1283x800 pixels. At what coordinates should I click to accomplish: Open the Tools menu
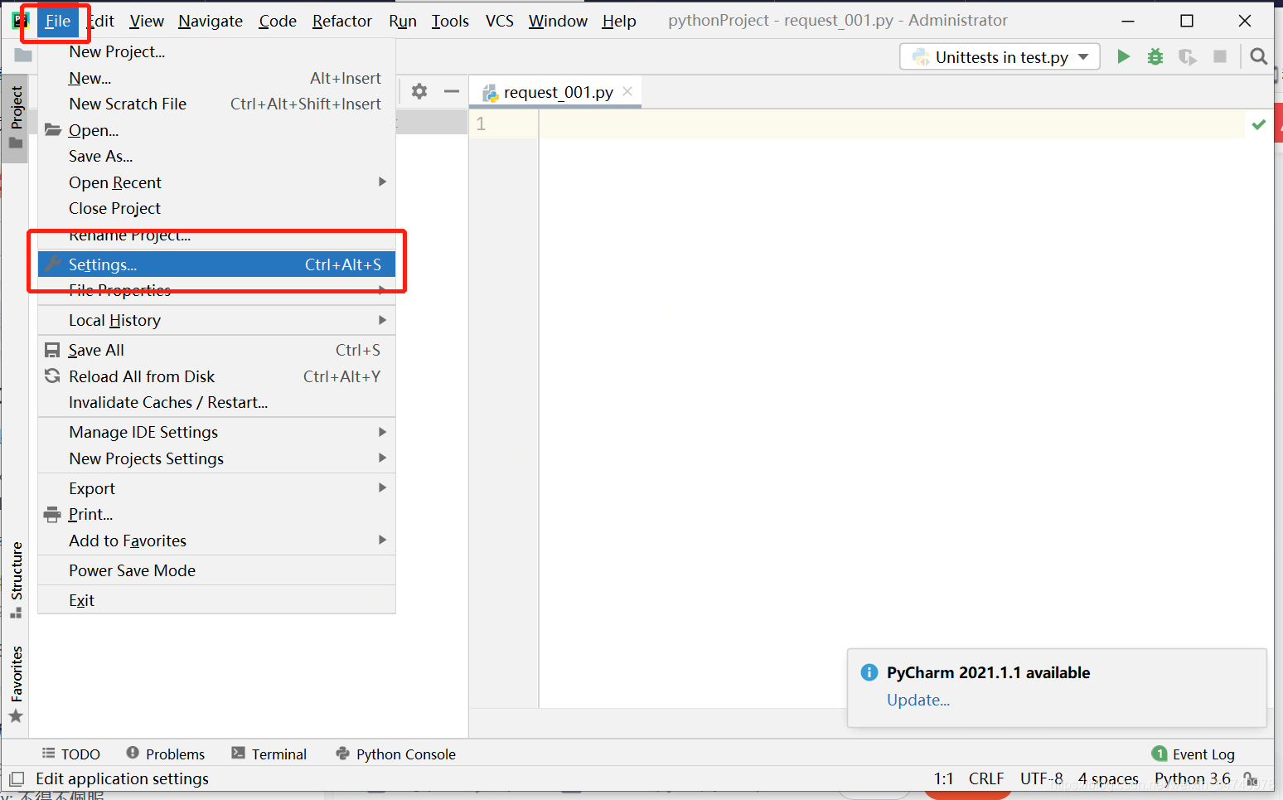[450, 21]
